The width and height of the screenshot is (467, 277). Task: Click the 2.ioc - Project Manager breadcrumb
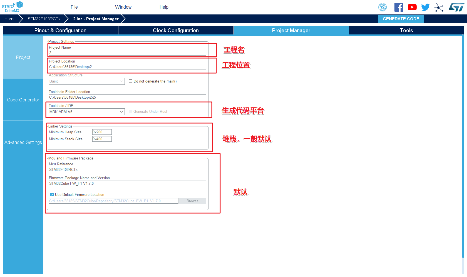point(96,19)
